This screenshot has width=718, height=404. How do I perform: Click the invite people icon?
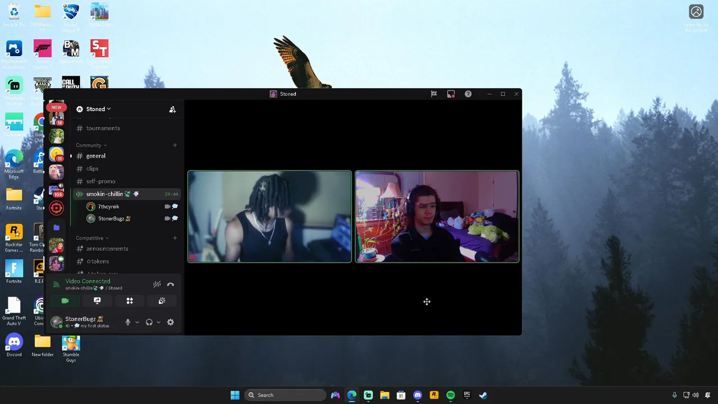point(173,109)
